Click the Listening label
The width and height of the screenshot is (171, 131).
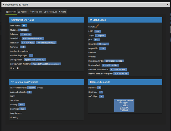click(15, 118)
